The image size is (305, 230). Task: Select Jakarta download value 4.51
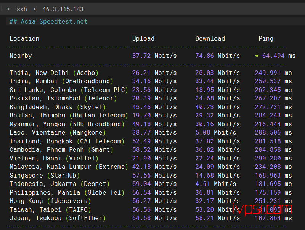203,184
